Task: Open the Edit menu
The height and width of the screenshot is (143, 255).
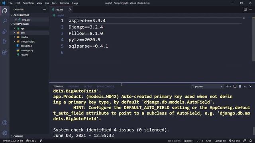Action: [x=18, y=3]
